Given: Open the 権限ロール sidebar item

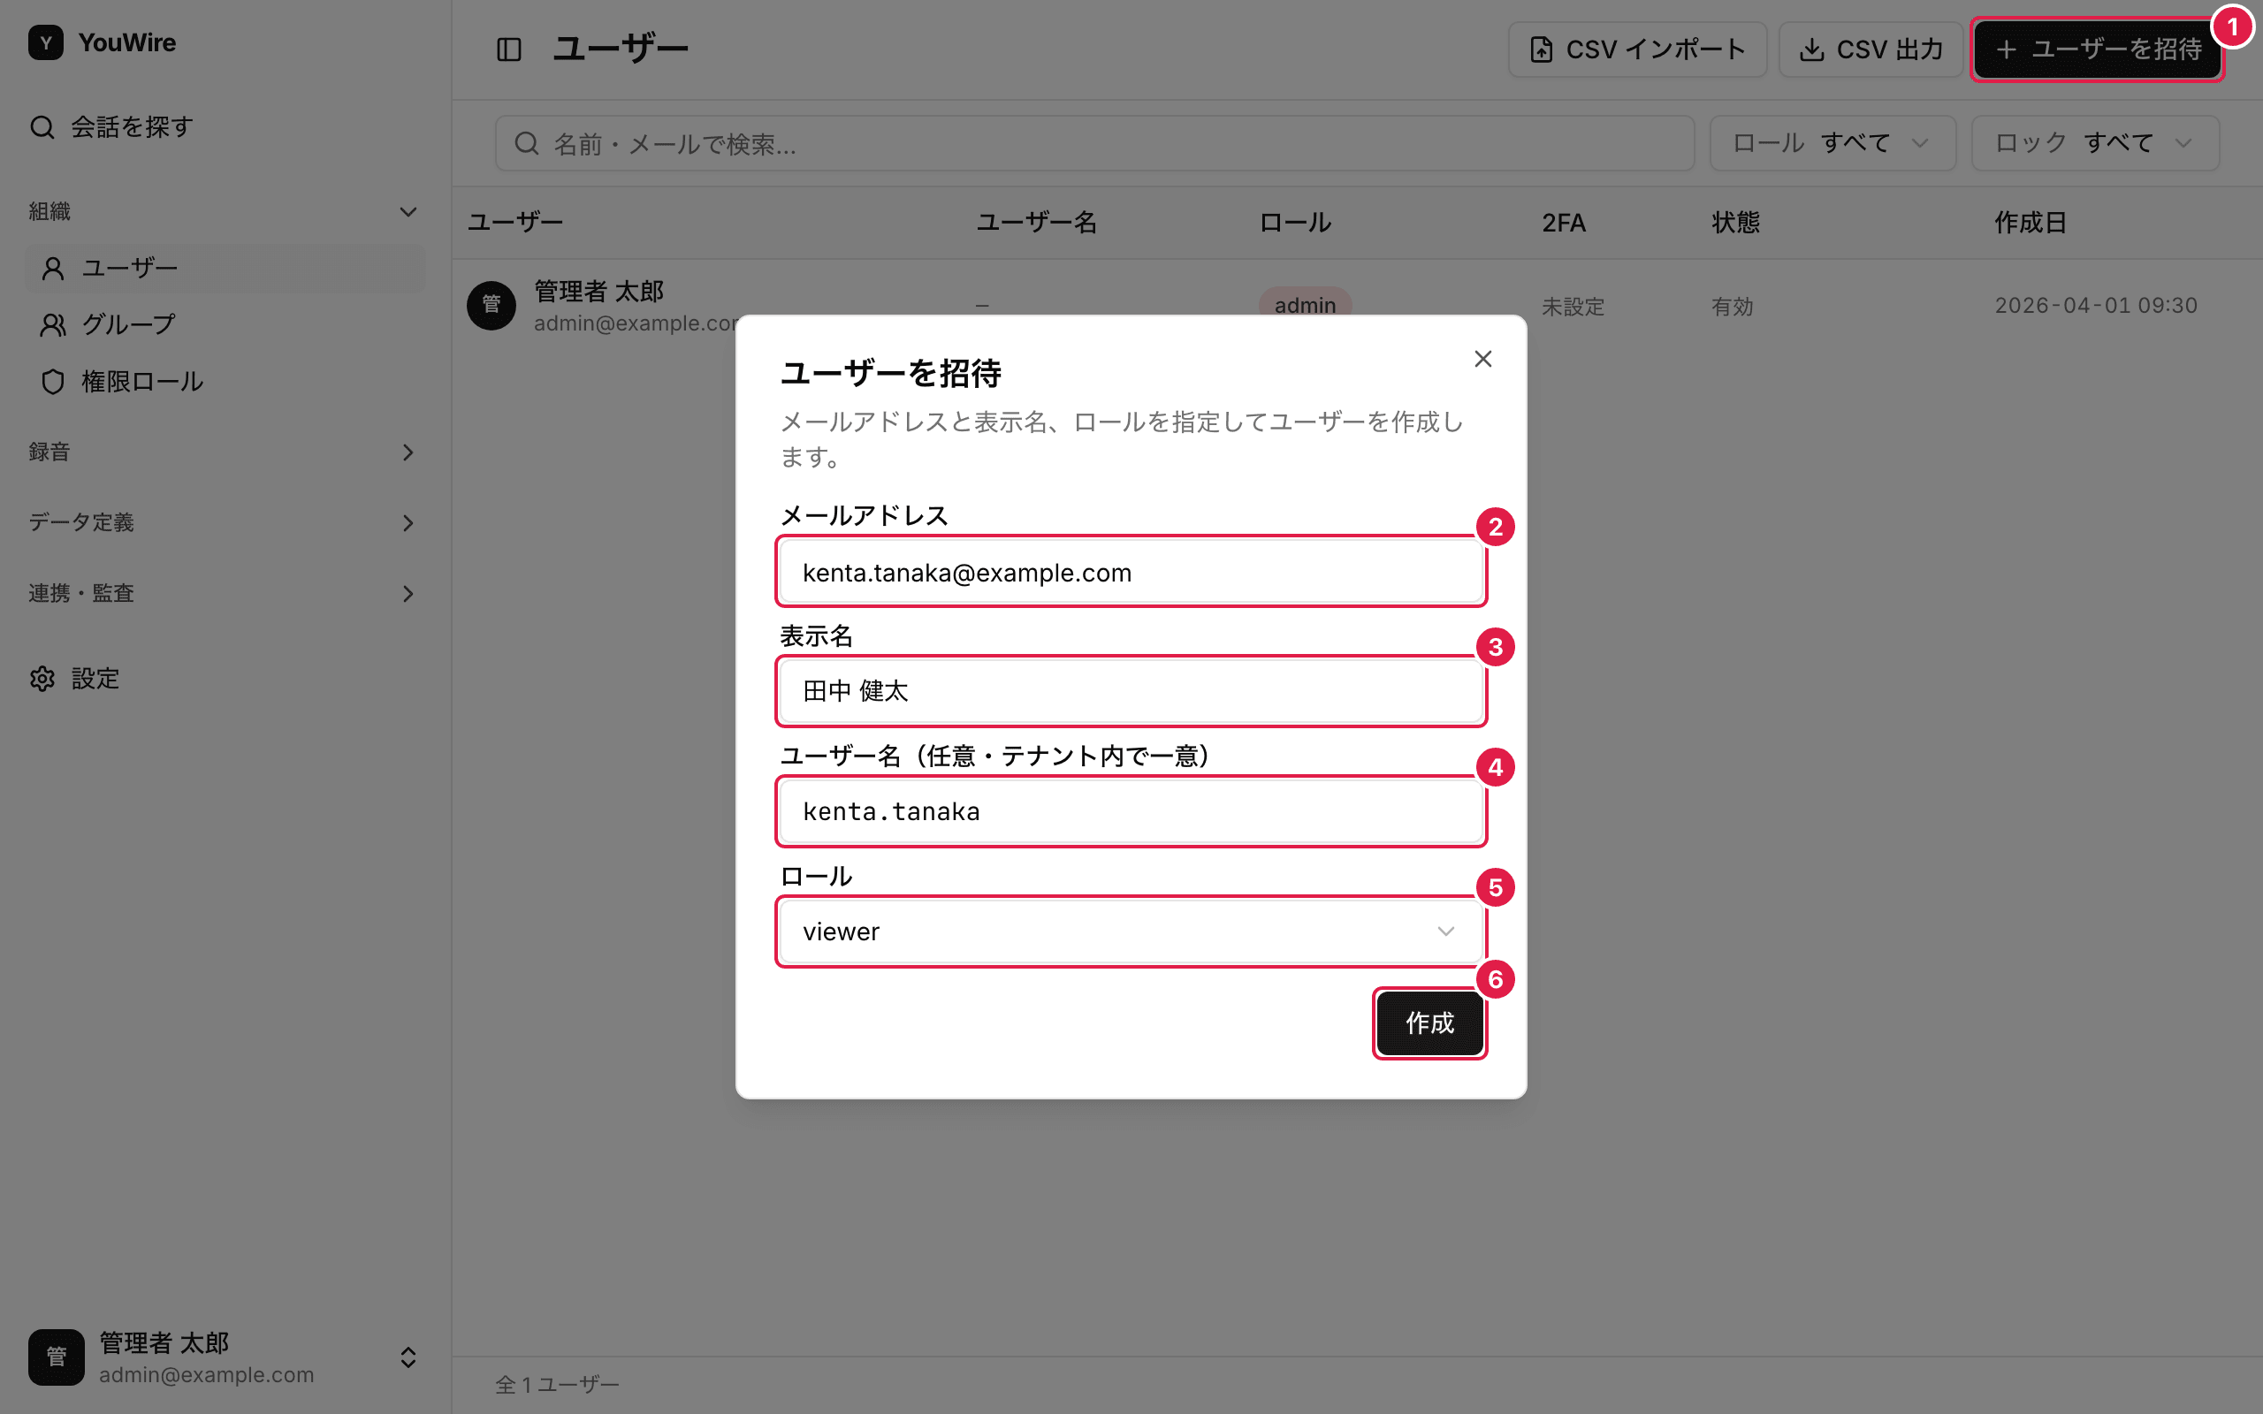Looking at the screenshot, I should 225,382.
